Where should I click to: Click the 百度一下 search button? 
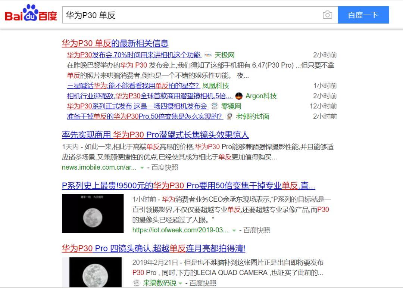363,15
